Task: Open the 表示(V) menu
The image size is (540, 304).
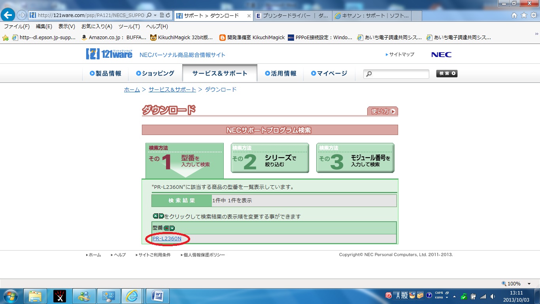Action: coord(66,27)
